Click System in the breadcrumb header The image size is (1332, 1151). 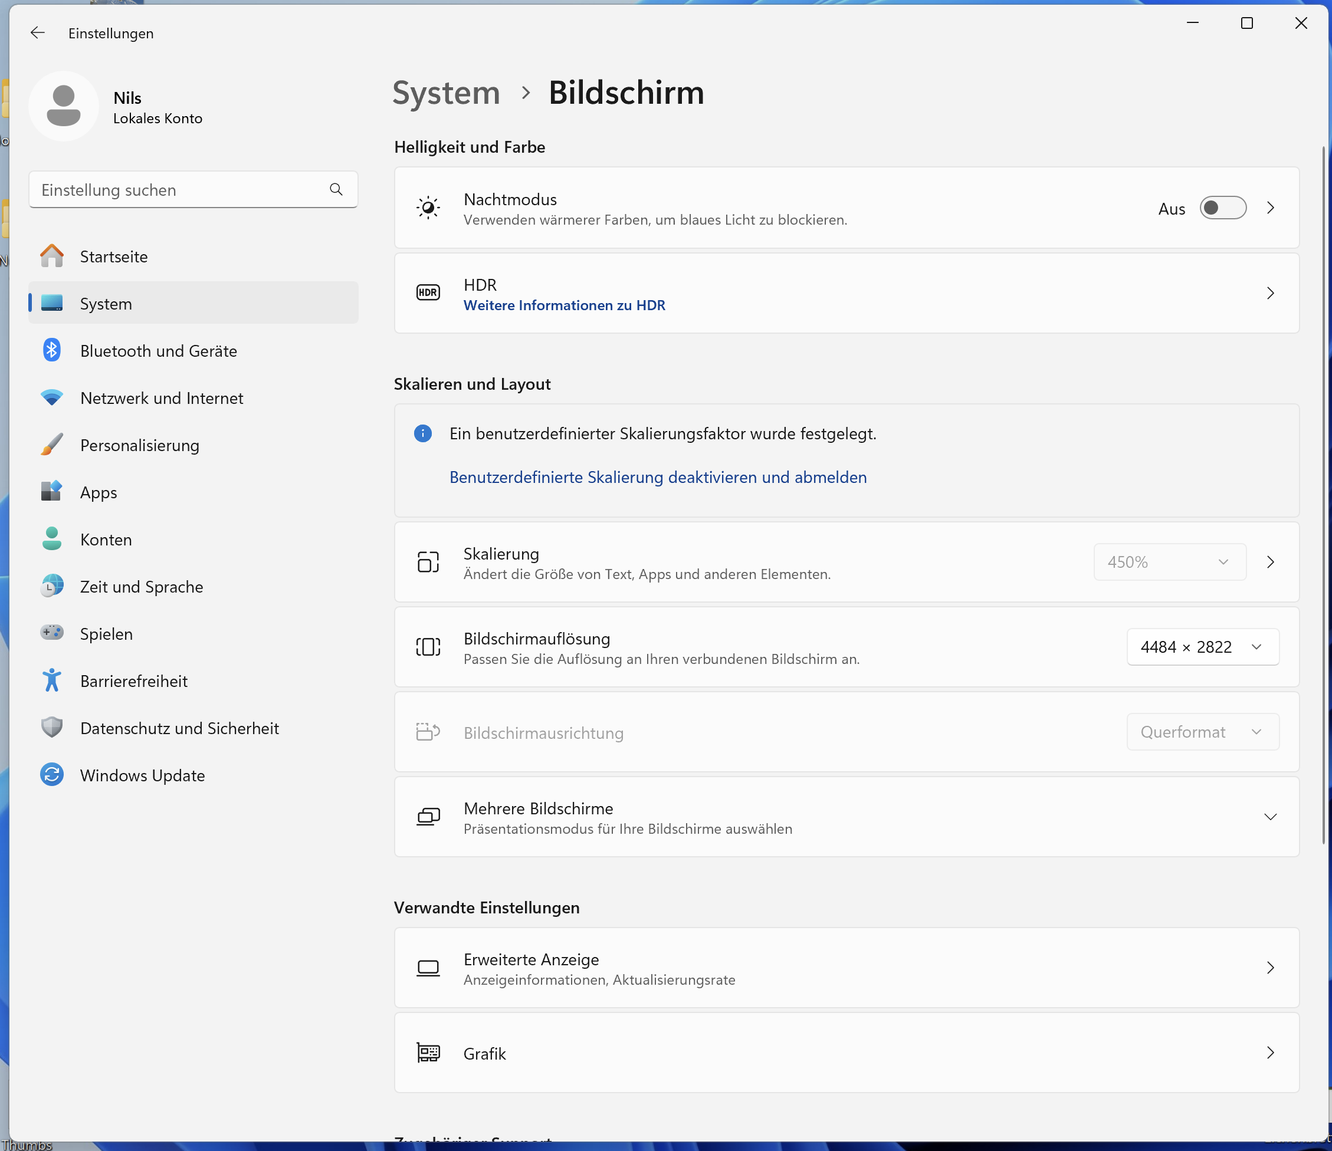click(x=446, y=93)
